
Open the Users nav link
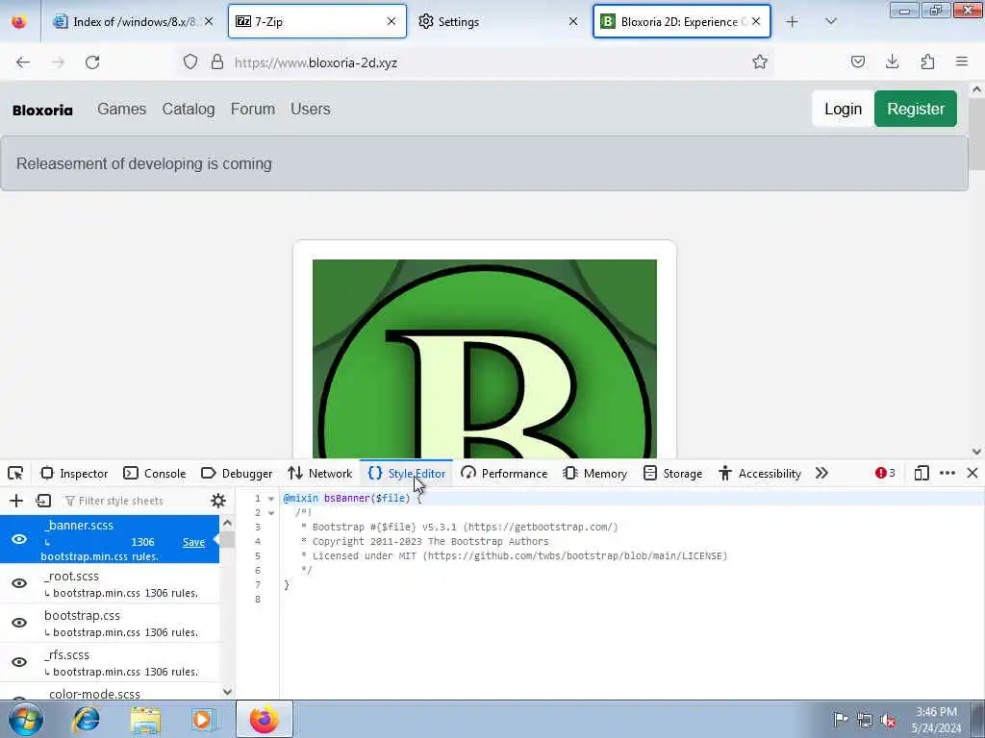[x=311, y=109]
